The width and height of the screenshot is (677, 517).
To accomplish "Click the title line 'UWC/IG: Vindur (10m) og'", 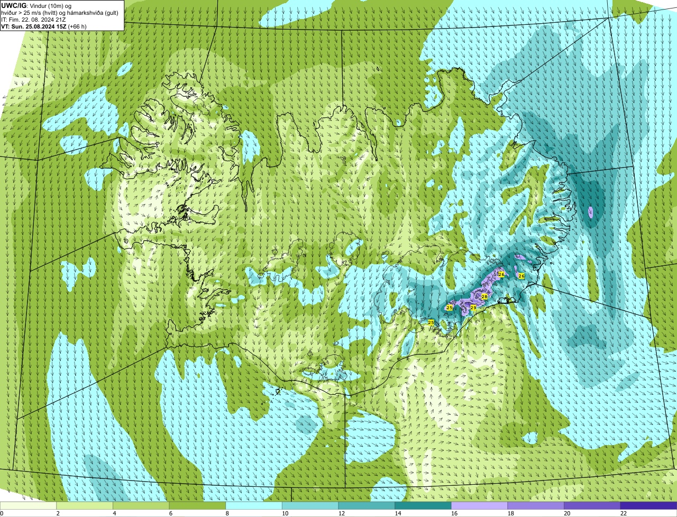I will (x=36, y=5).
